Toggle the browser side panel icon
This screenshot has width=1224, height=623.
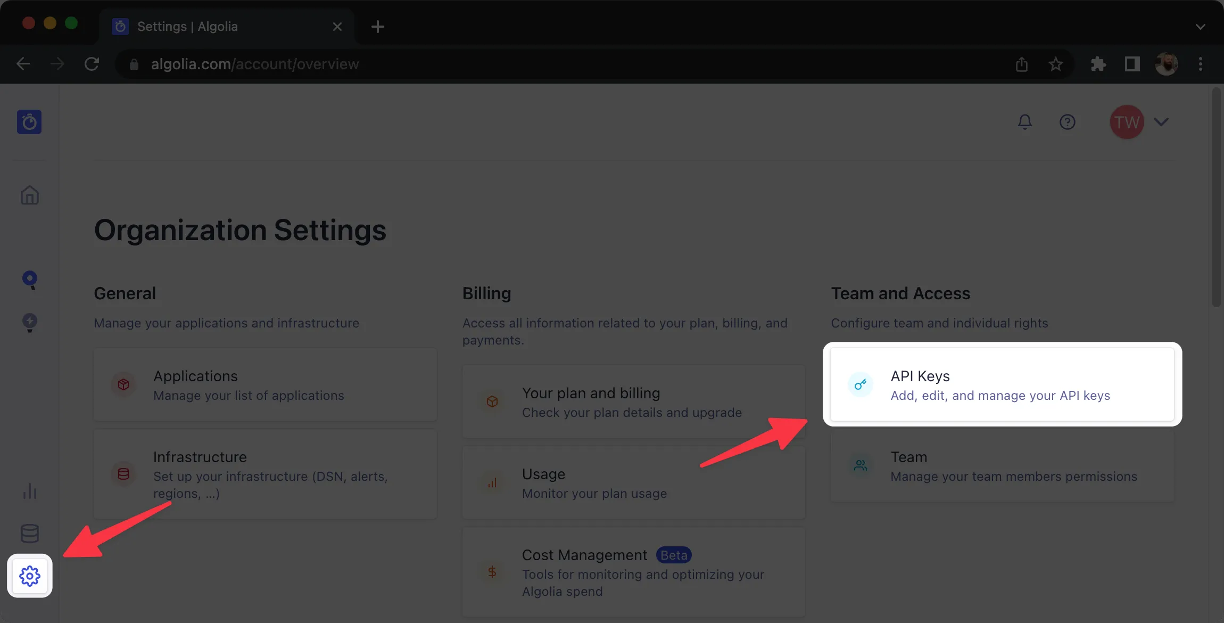[1132, 64]
